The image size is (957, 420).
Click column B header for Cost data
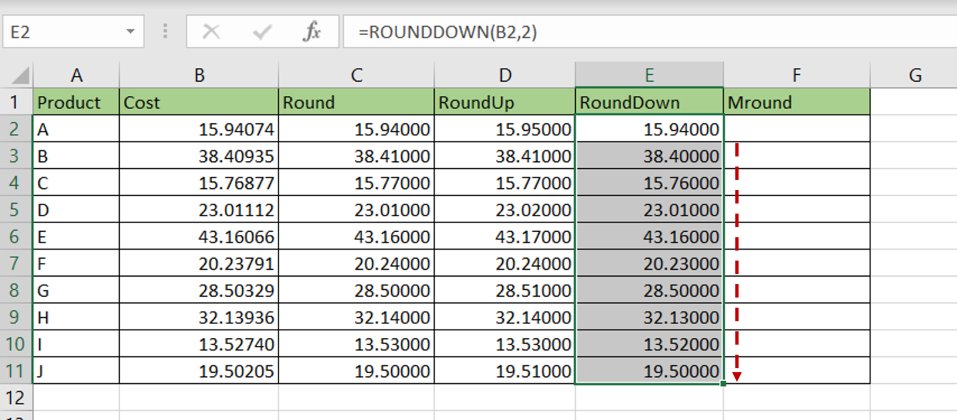click(x=198, y=75)
